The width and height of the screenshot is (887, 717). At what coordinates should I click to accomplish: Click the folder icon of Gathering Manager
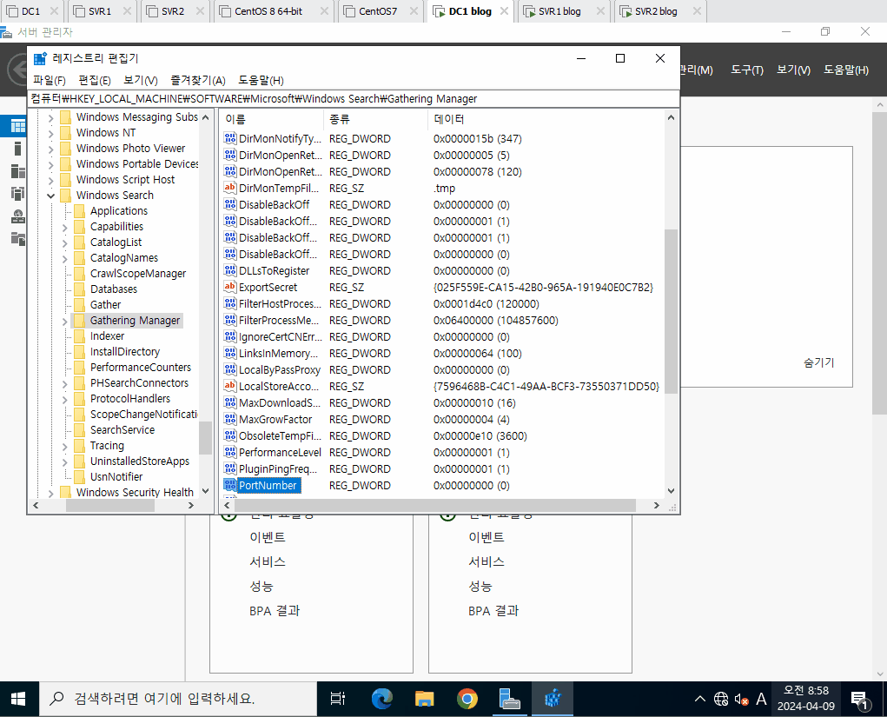coord(80,321)
